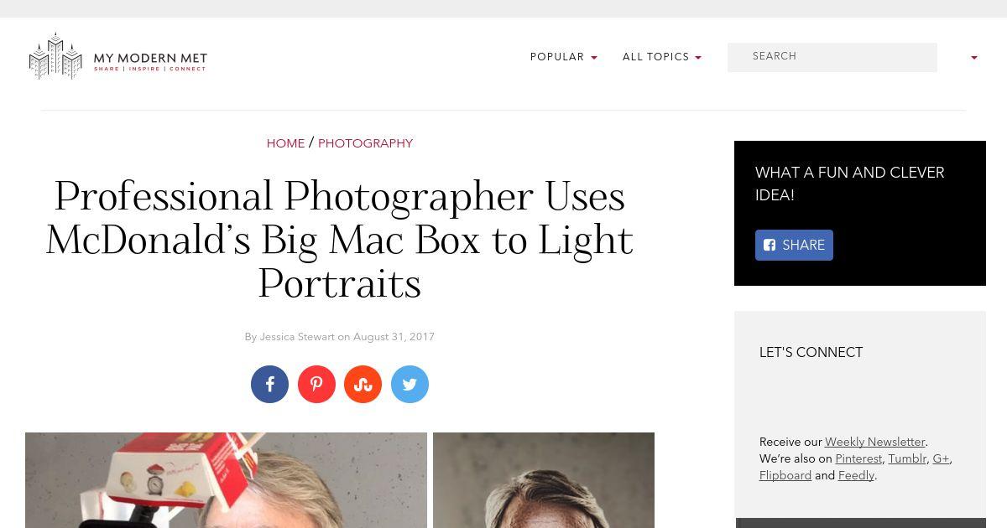Click the MY MODERN MET site title text
The height and width of the screenshot is (528, 1007).
coord(150,58)
